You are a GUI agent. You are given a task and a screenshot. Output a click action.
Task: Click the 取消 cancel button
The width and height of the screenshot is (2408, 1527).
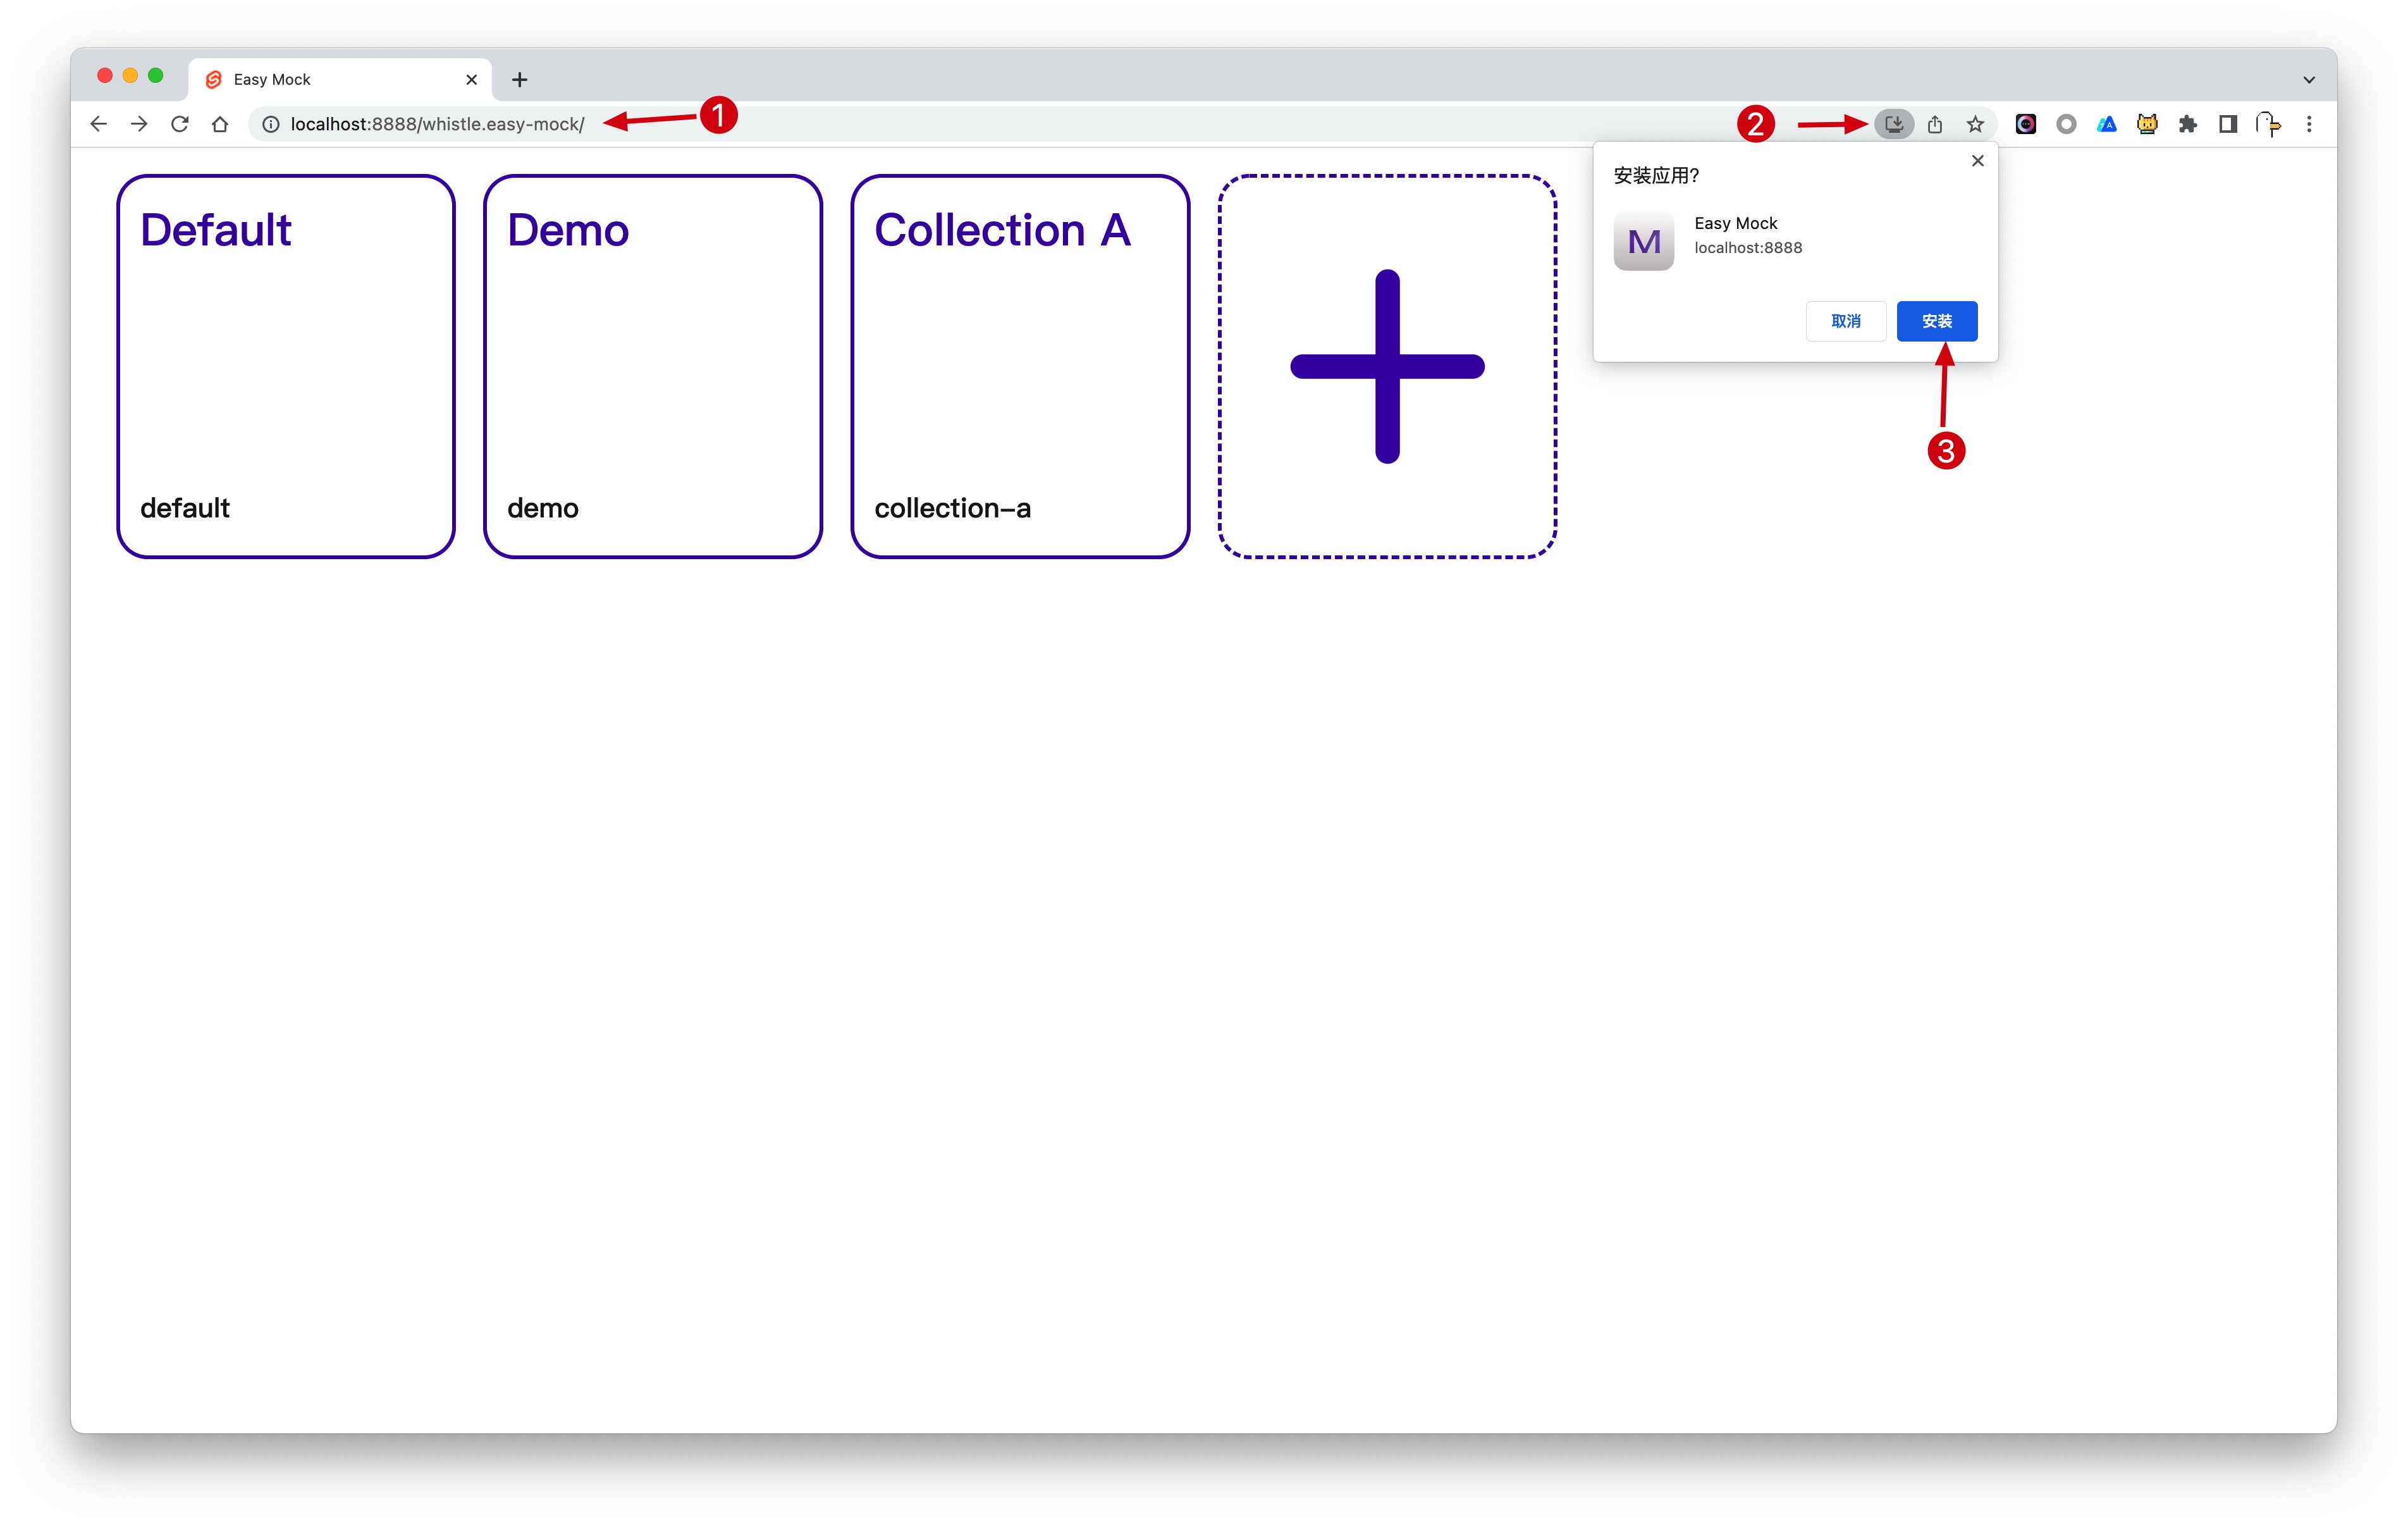point(1845,321)
